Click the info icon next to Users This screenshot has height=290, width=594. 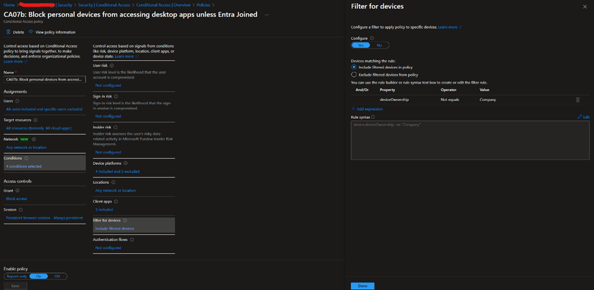click(18, 101)
